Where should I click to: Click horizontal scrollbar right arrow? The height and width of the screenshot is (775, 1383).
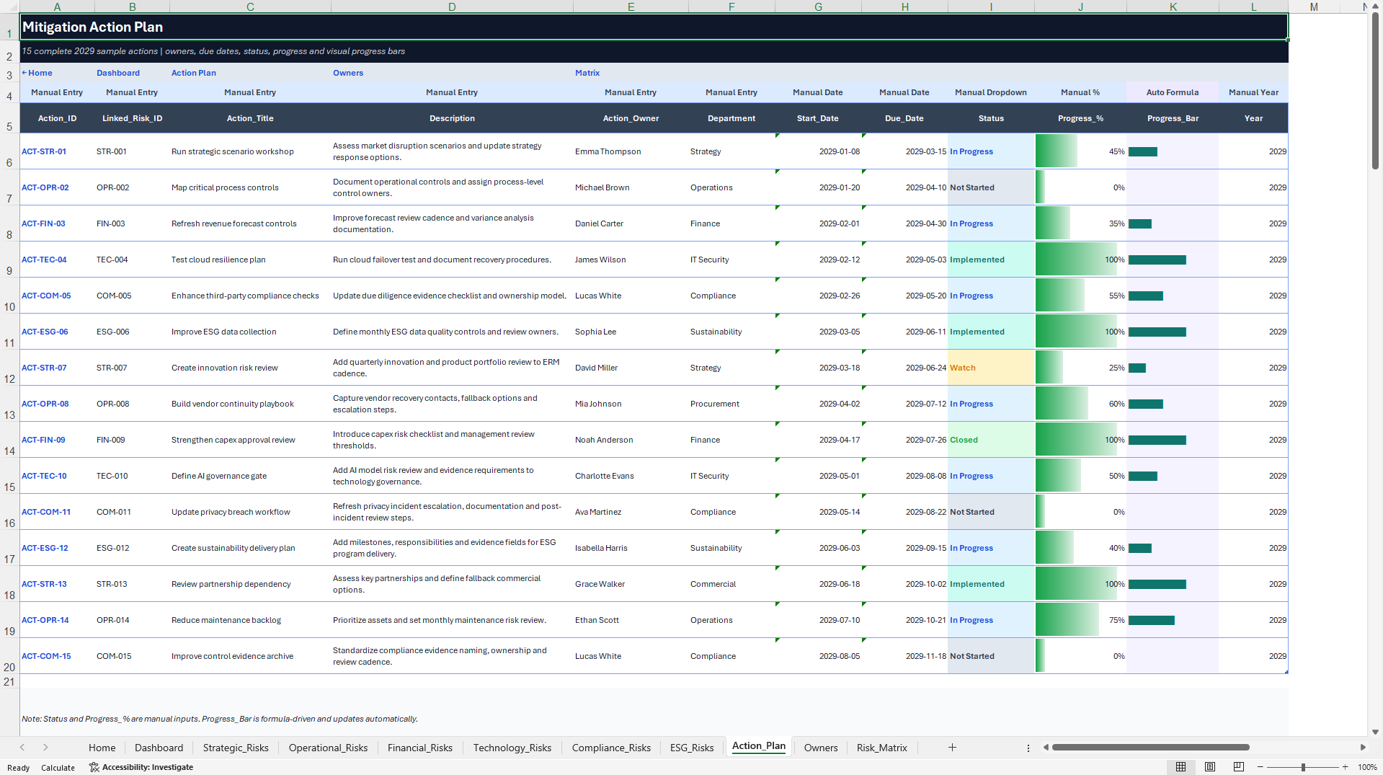click(x=1363, y=748)
